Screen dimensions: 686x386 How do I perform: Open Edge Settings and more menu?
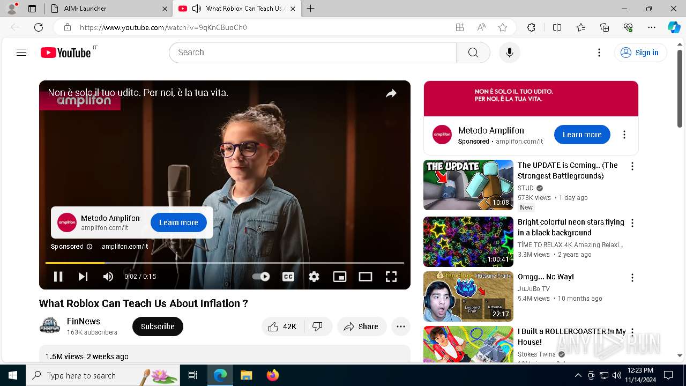[652, 27]
